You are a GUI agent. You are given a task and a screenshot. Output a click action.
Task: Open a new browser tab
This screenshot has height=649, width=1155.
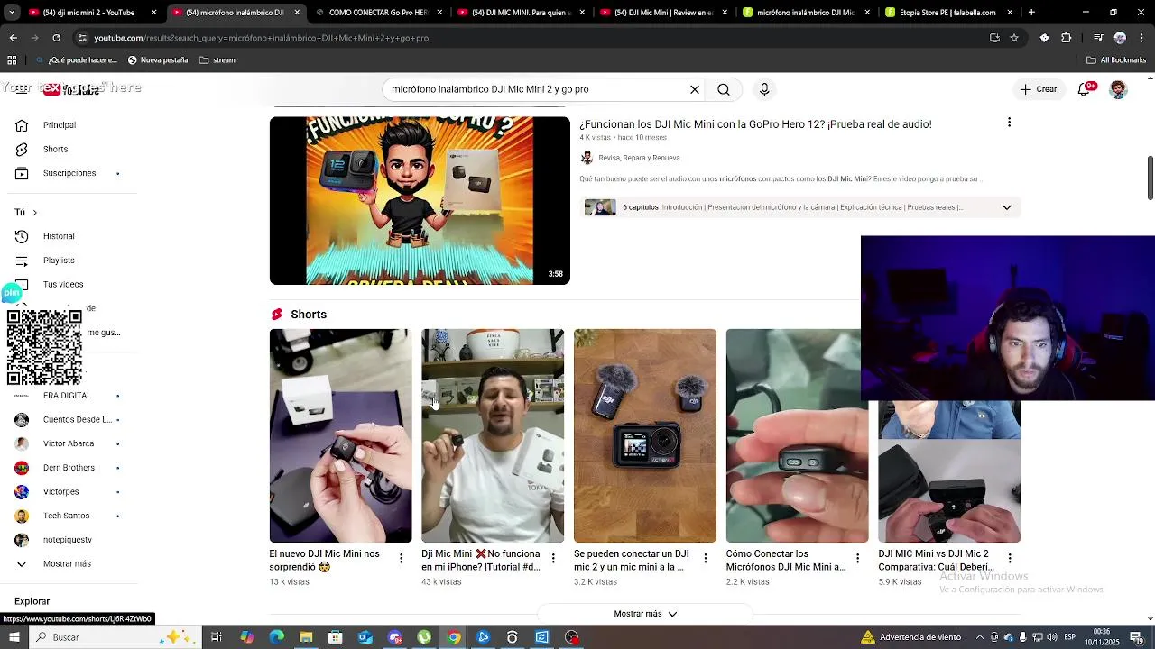click(x=1031, y=13)
